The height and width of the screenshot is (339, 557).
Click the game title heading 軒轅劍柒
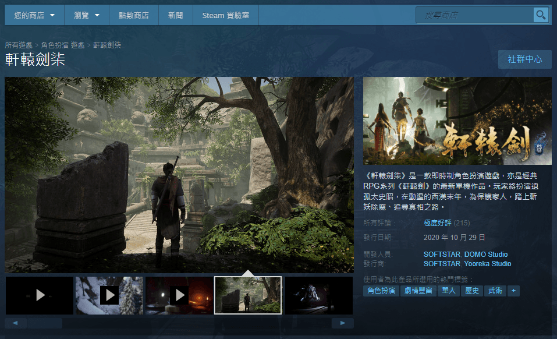click(x=35, y=59)
